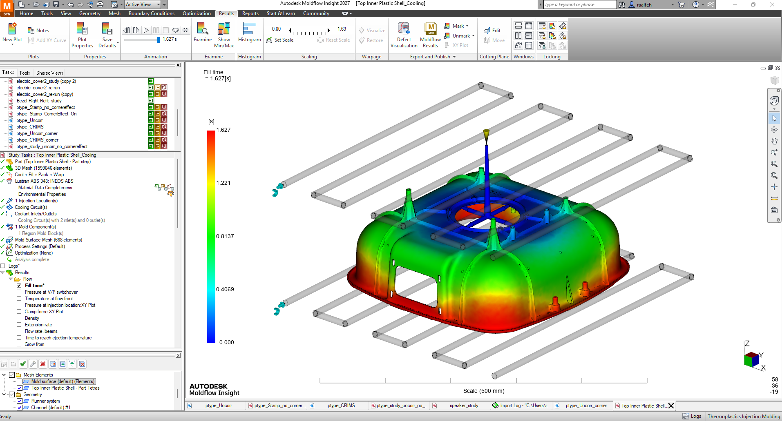782x421 pixels.
Task: Toggle the Logs checkbox in study tasks
Action: (3, 266)
